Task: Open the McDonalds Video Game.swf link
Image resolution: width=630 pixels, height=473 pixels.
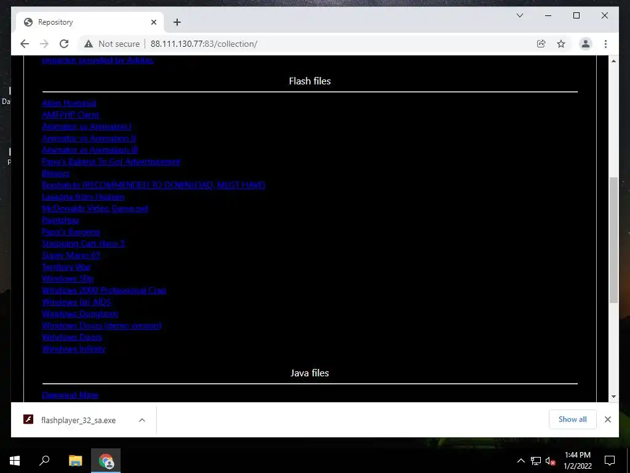Action: (x=95, y=208)
